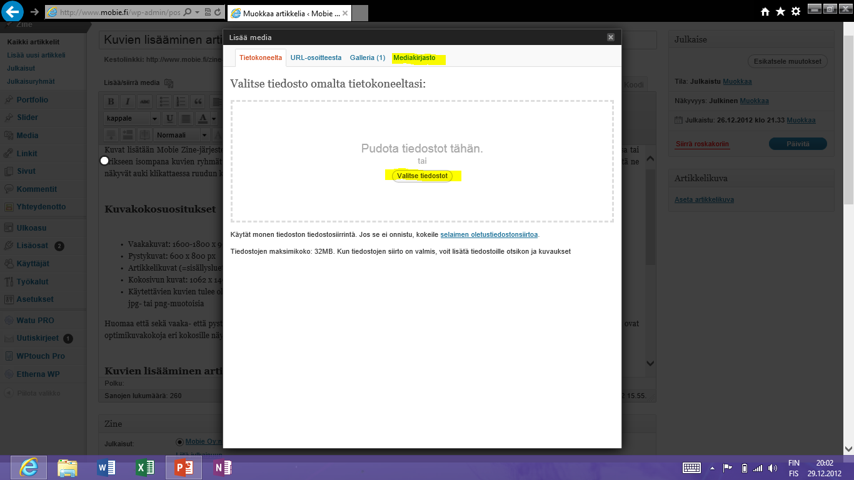Follow the selaimen oletustiedostonsiirtoa link

(489, 235)
